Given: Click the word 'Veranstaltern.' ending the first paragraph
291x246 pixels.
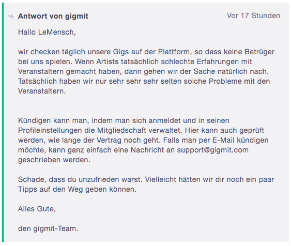Looking at the screenshot, I should pos(42,91).
